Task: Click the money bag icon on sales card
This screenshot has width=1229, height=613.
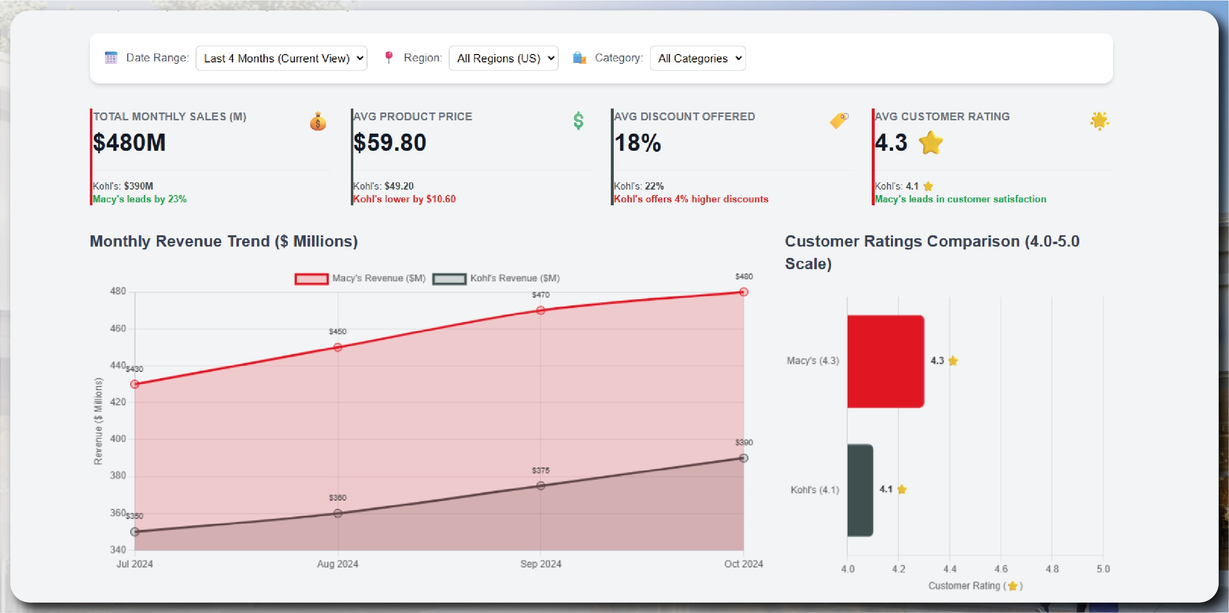Action: (318, 121)
